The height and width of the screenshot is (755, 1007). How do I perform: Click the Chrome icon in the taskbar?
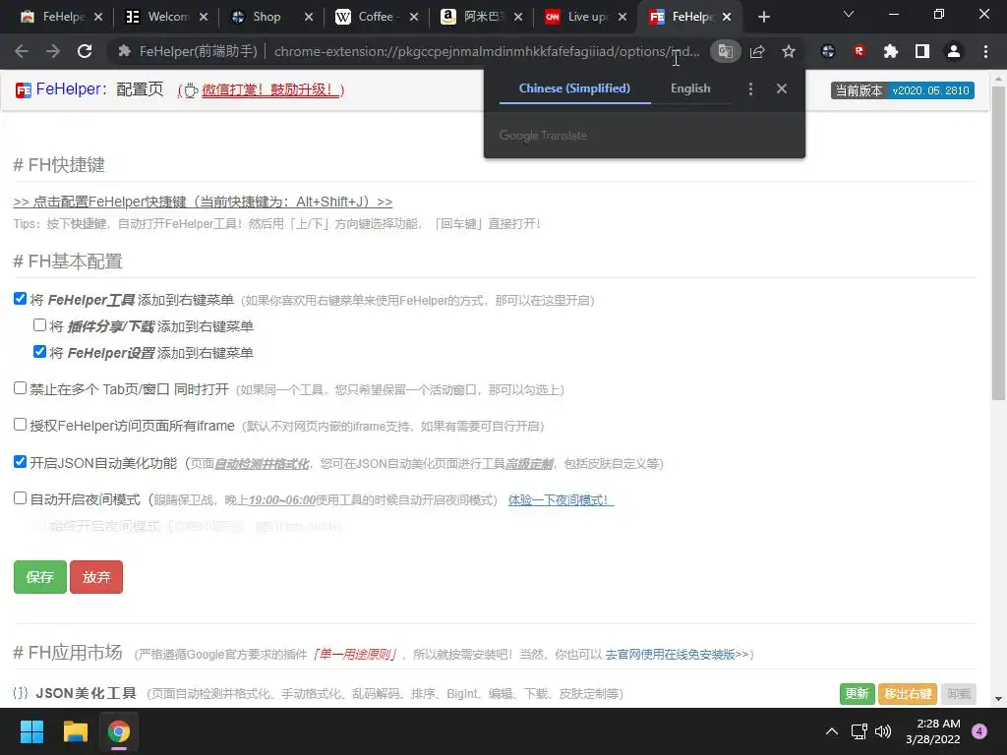click(119, 731)
